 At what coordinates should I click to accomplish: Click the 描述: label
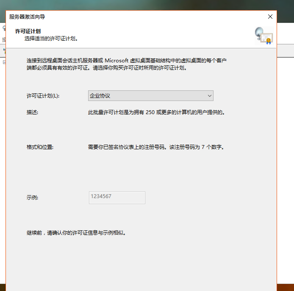click(32, 112)
